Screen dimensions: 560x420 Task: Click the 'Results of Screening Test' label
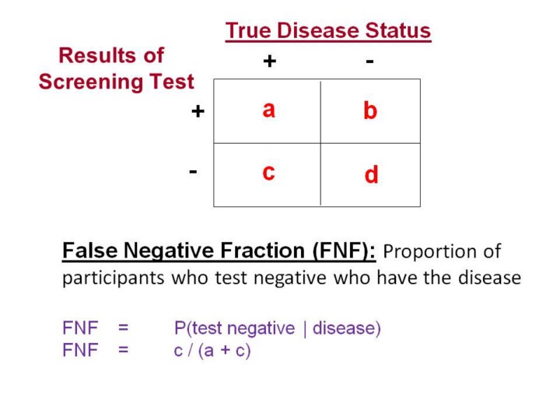coord(115,68)
